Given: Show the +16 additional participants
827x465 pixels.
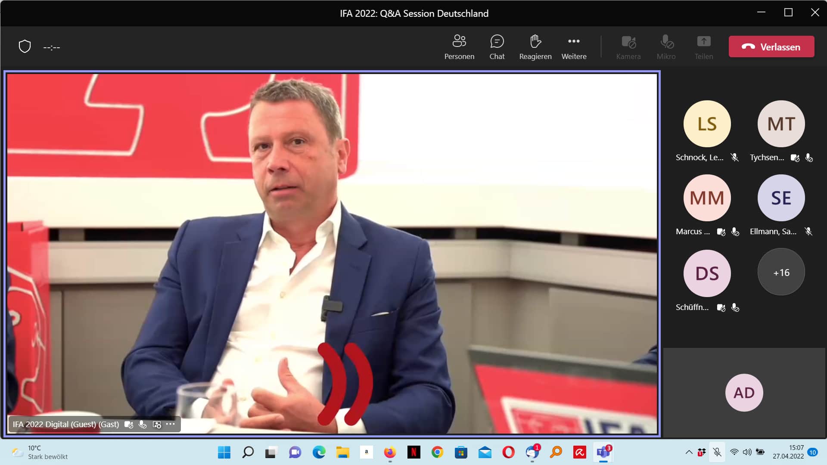Looking at the screenshot, I should click(x=781, y=273).
